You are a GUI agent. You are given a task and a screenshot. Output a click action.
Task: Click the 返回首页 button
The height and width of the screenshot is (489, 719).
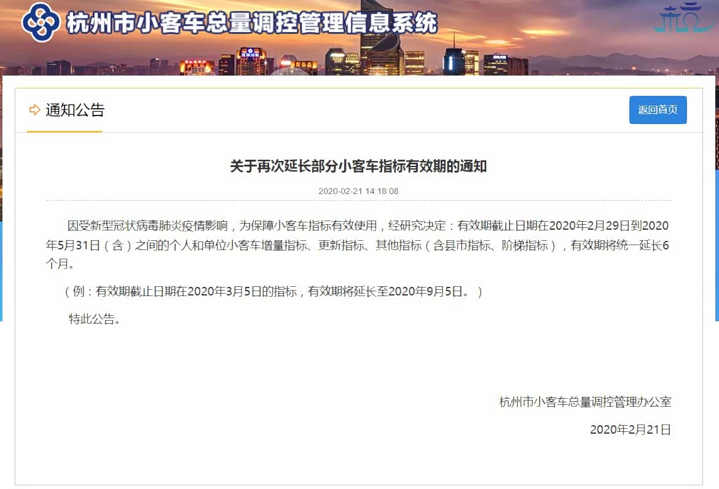point(658,110)
